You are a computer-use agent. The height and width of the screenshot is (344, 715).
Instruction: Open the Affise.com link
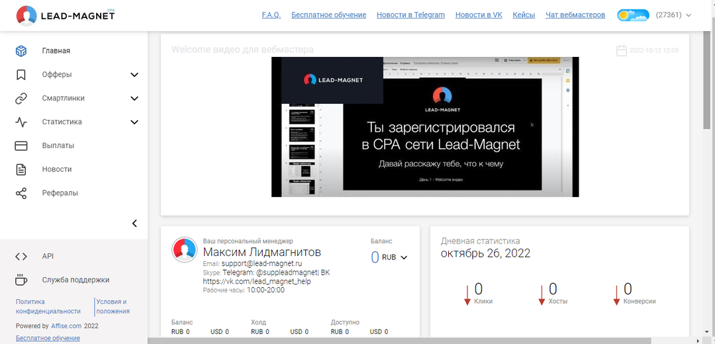click(66, 326)
